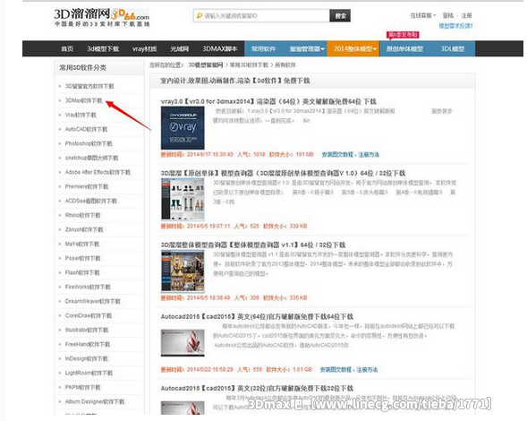This screenshot has height=421, width=527.
Task: Open 注册方法 link under the vray3.0 entry
Action: click(x=369, y=155)
